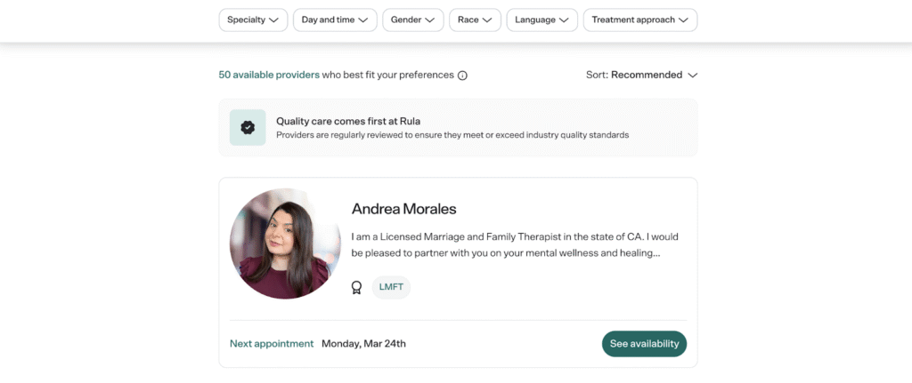Expand the Day and time filter
This screenshot has width=912, height=383.
pos(335,20)
